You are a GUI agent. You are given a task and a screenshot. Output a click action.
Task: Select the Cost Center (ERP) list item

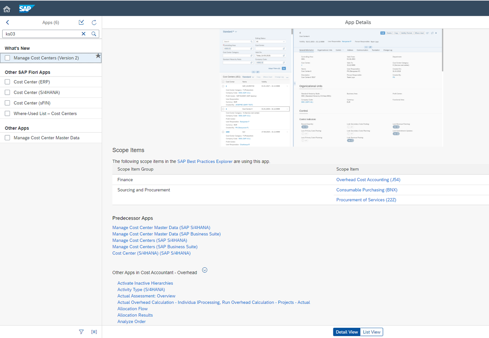(x=51, y=82)
